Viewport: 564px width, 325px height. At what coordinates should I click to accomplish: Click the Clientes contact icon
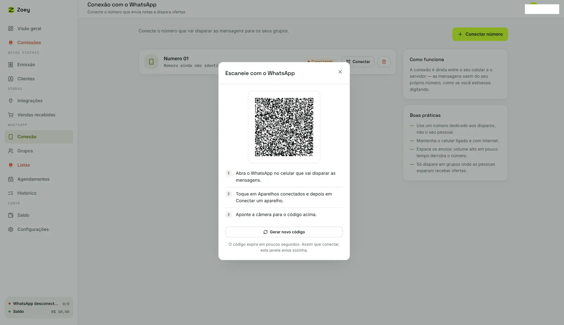11,79
